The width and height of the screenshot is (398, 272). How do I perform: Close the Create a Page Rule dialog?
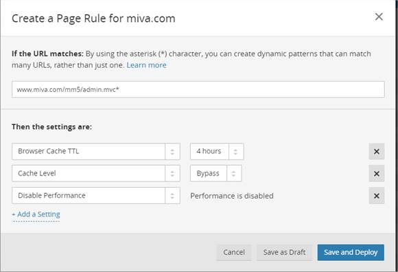coord(379,16)
